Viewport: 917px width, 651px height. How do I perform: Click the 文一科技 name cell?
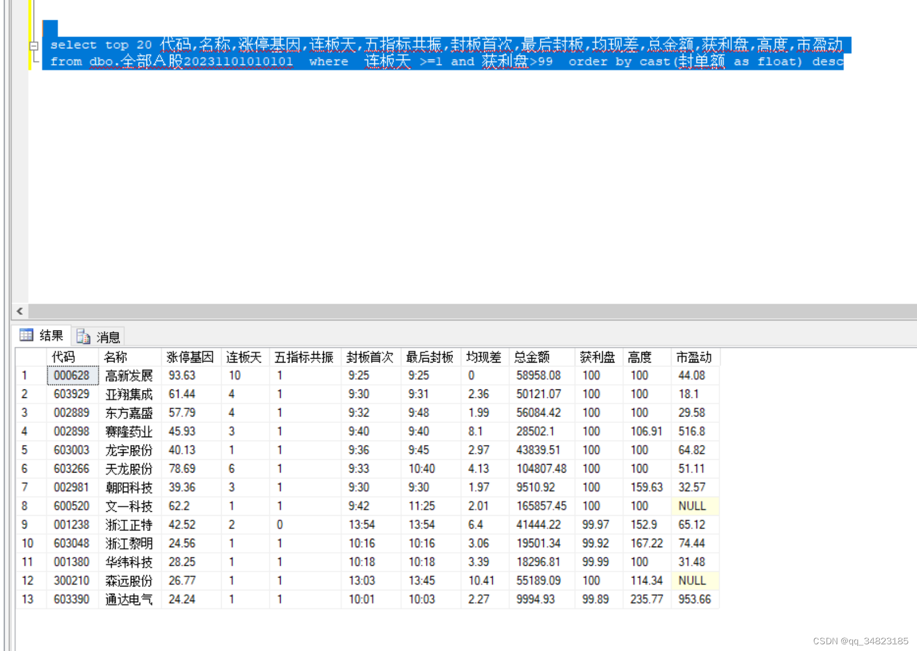131,506
